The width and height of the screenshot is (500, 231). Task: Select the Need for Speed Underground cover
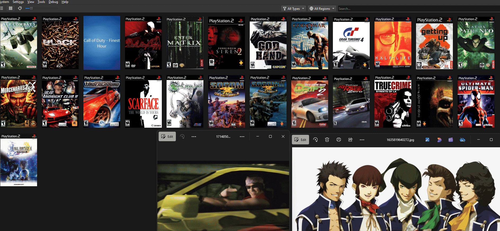click(x=102, y=101)
